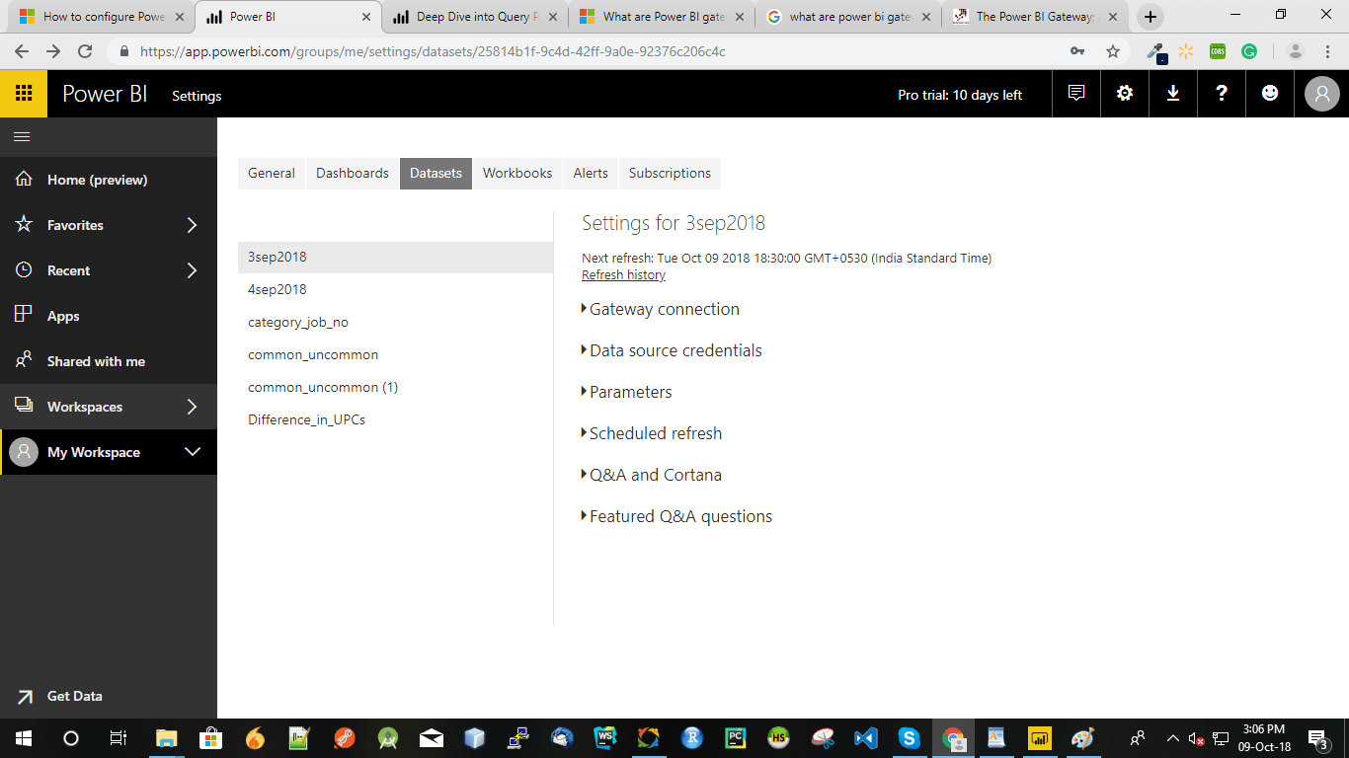This screenshot has height=758, width=1349.
Task: Click the Power BI logo text in header
Action: pyautogui.click(x=105, y=94)
